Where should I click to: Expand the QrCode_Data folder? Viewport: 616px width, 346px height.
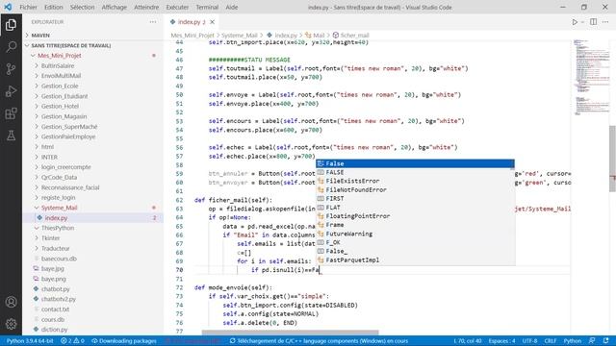59,177
